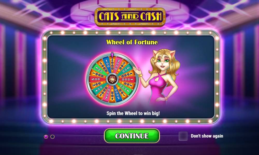Enable the Don't show again checkbox
This screenshot has width=259, height=155.
[183, 136]
